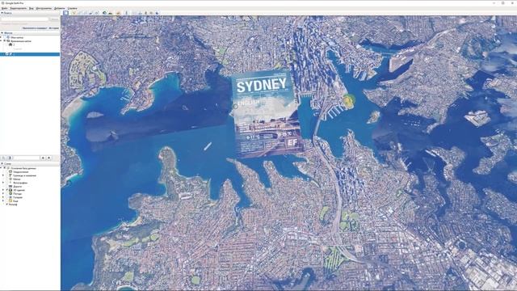
Task: Click the Save Image toolbar icon
Action: [x=145, y=13]
